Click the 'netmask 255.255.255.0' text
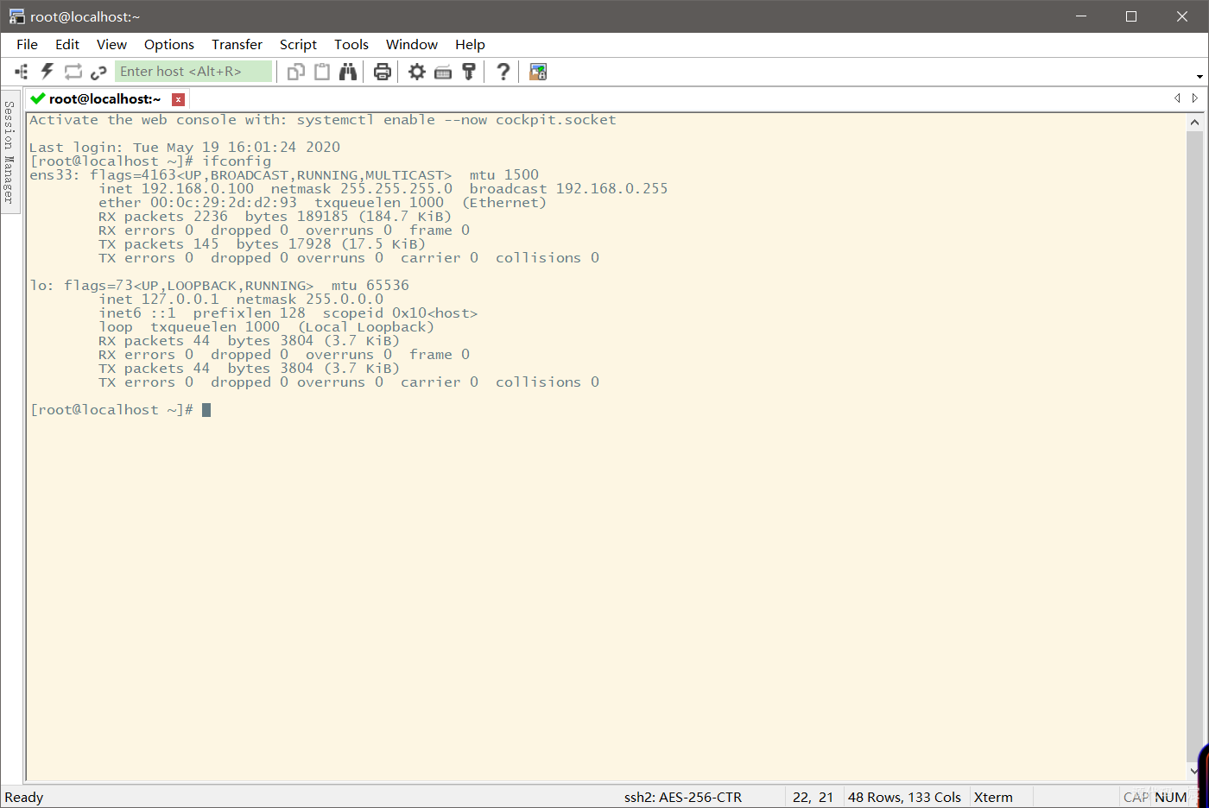Screen dimensions: 1209x808 (x=362, y=189)
